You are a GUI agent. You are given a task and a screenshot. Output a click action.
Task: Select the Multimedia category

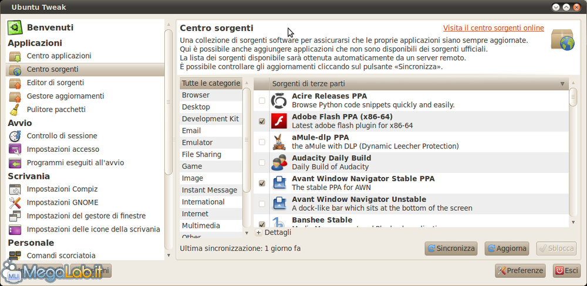tap(211, 226)
